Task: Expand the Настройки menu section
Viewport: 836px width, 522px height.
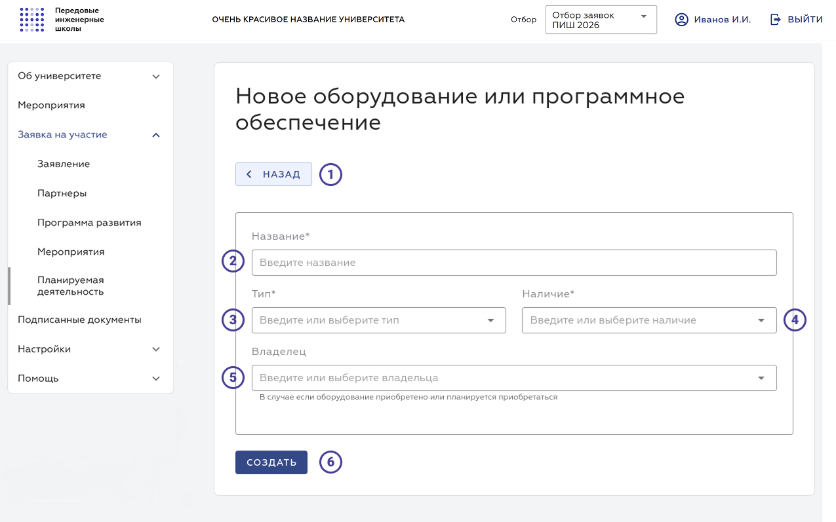Action: (x=90, y=349)
